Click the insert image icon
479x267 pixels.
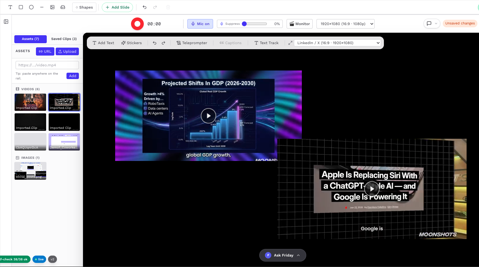pos(52,7)
